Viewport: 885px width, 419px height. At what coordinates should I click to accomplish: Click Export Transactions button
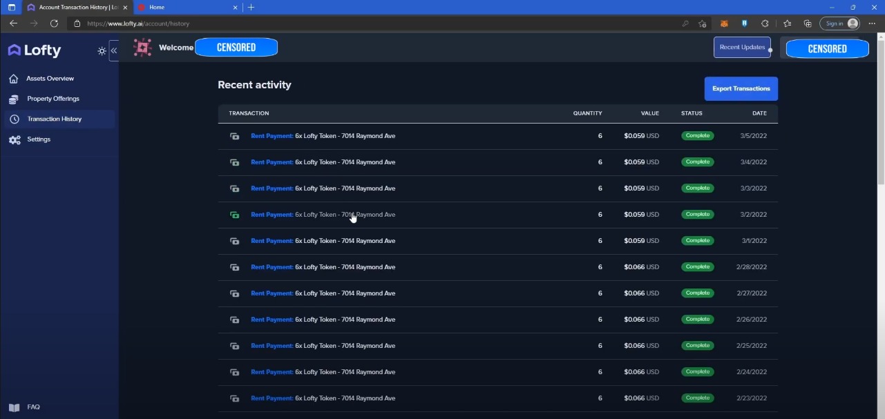point(741,88)
